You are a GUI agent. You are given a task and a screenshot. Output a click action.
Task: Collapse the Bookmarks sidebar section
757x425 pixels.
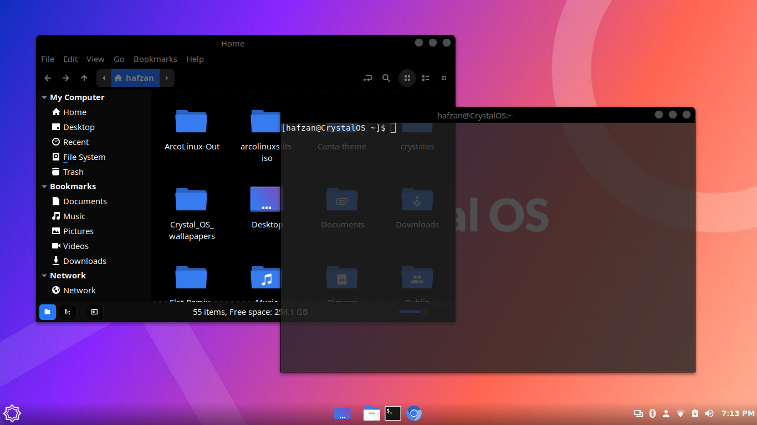point(44,186)
